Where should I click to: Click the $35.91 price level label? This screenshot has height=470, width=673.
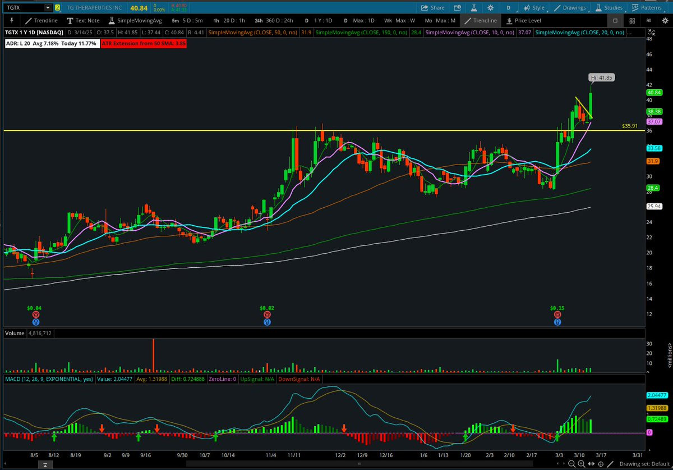pyautogui.click(x=630, y=126)
